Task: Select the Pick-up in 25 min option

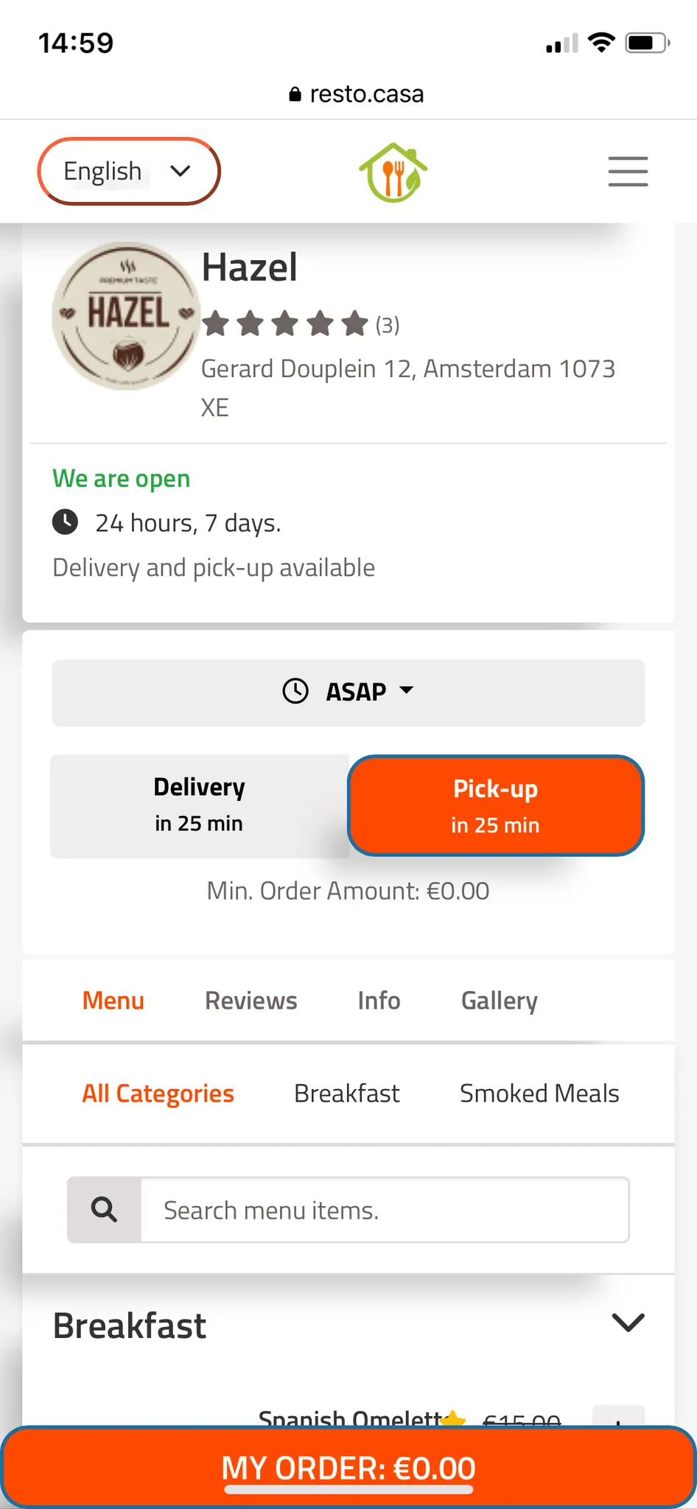Action: (x=496, y=806)
